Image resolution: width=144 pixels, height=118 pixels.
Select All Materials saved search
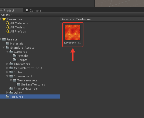pos(19,23)
